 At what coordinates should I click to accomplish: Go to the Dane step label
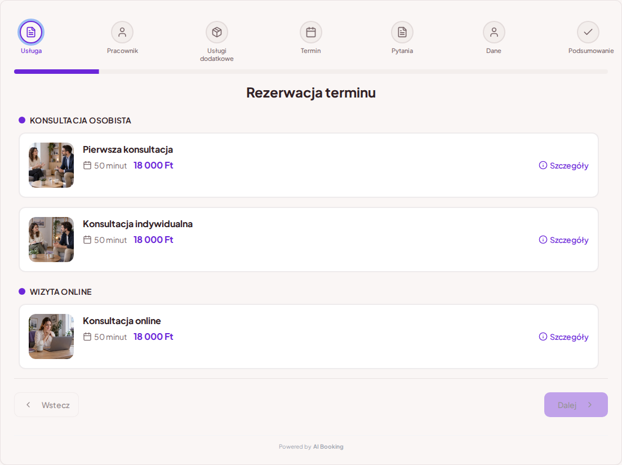pos(494,51)
